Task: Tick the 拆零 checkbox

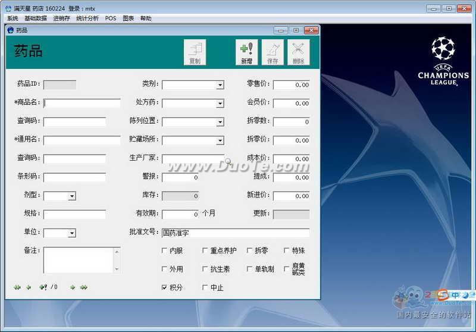Action: tap(249, 250)
